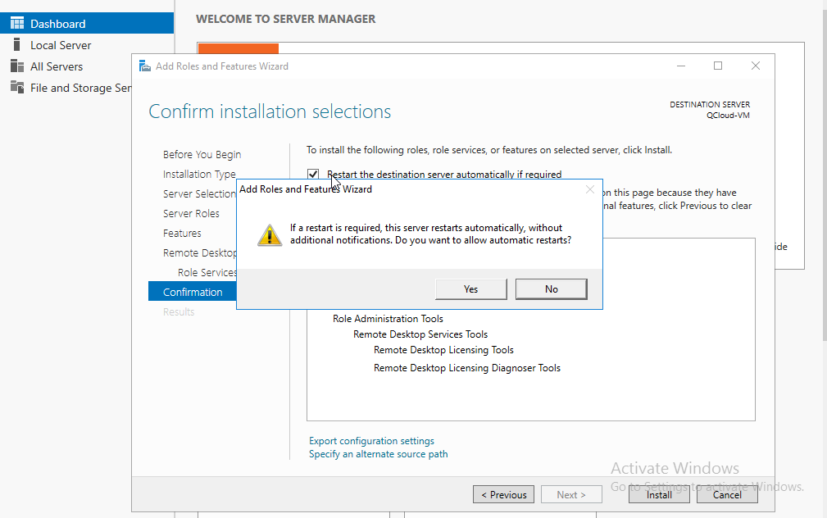This screenshot has height=518, width=827.
Task: Click the main window vertical scrollbar
Action: (x=825, y=174)
